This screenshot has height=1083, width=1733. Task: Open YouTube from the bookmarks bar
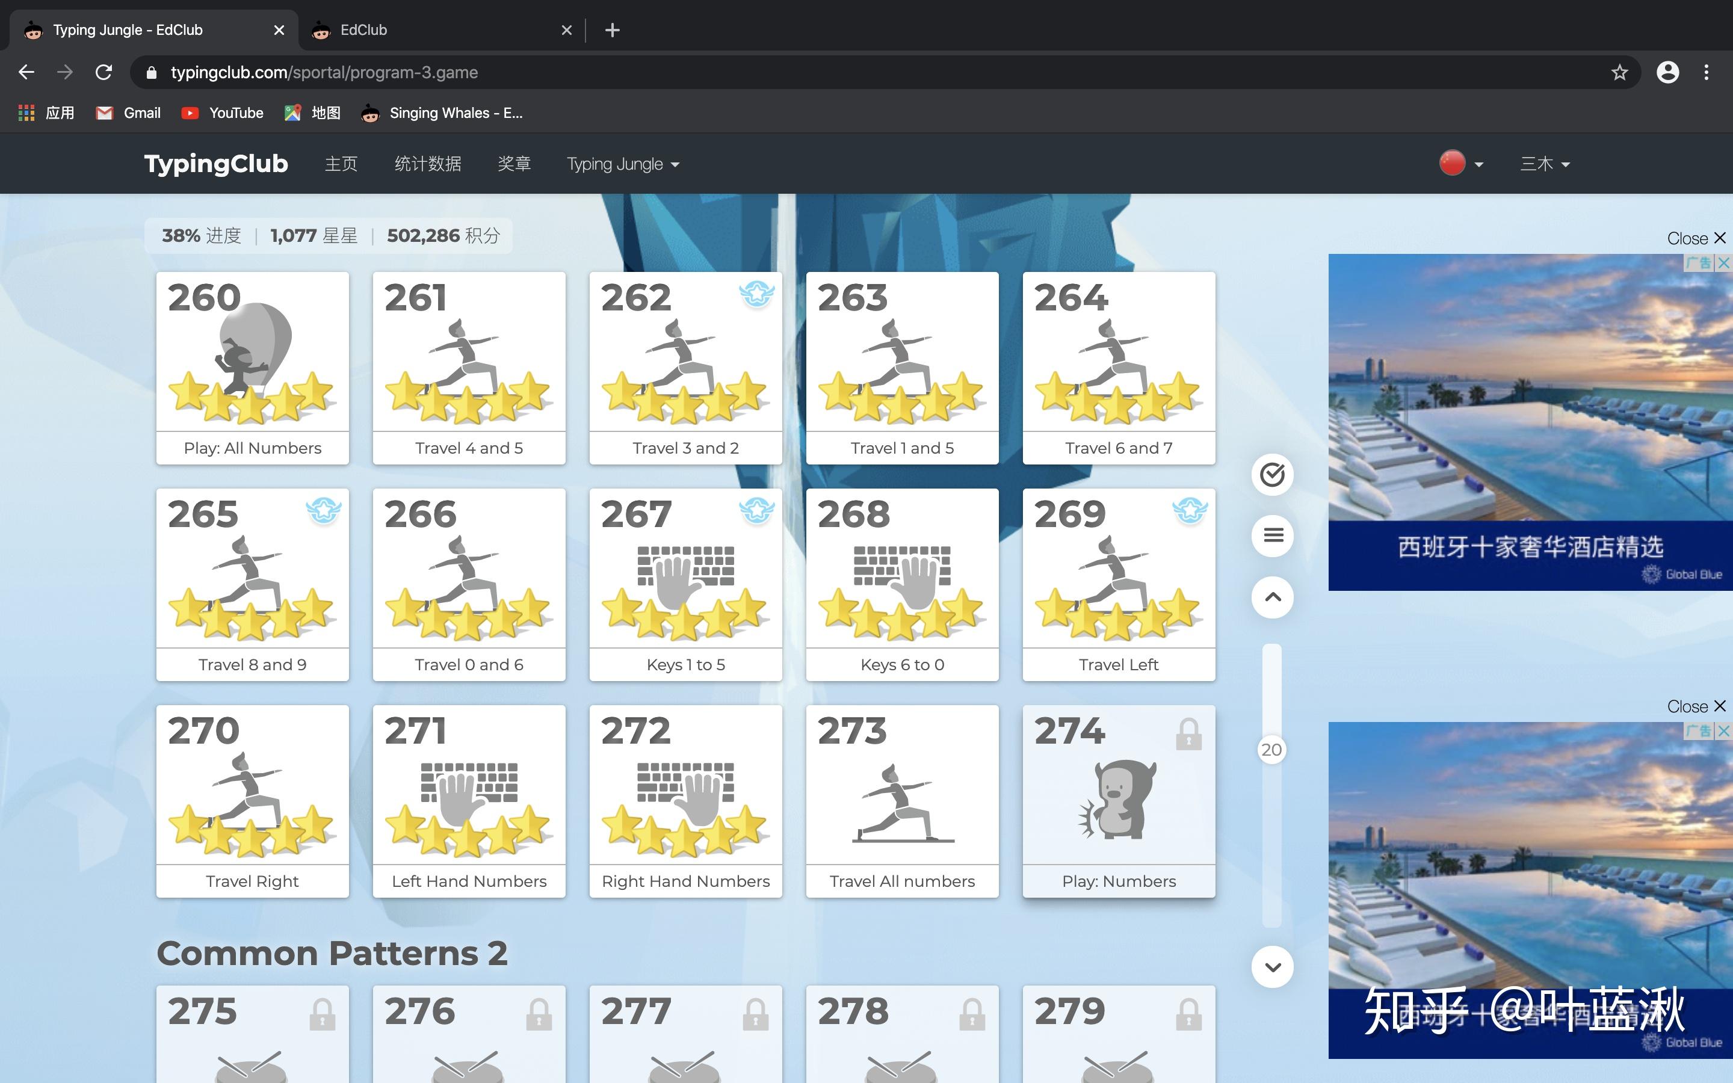(221, 113)
